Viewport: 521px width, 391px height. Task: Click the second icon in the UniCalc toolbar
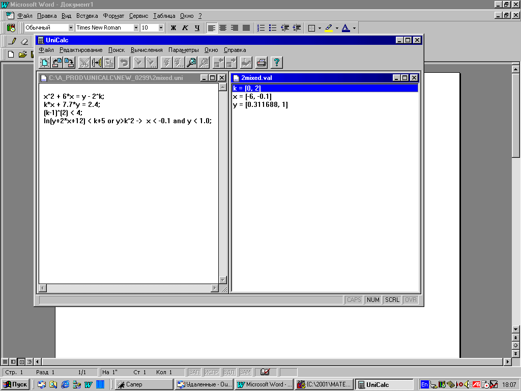pos(57,63)
